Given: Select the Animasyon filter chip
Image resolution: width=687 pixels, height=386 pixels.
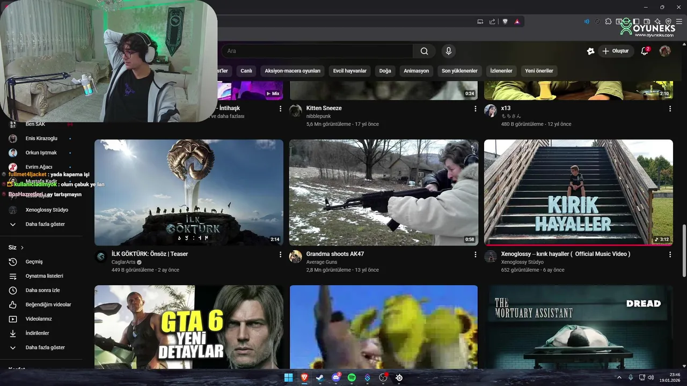Looking at the screenshot, I should 416,71.
